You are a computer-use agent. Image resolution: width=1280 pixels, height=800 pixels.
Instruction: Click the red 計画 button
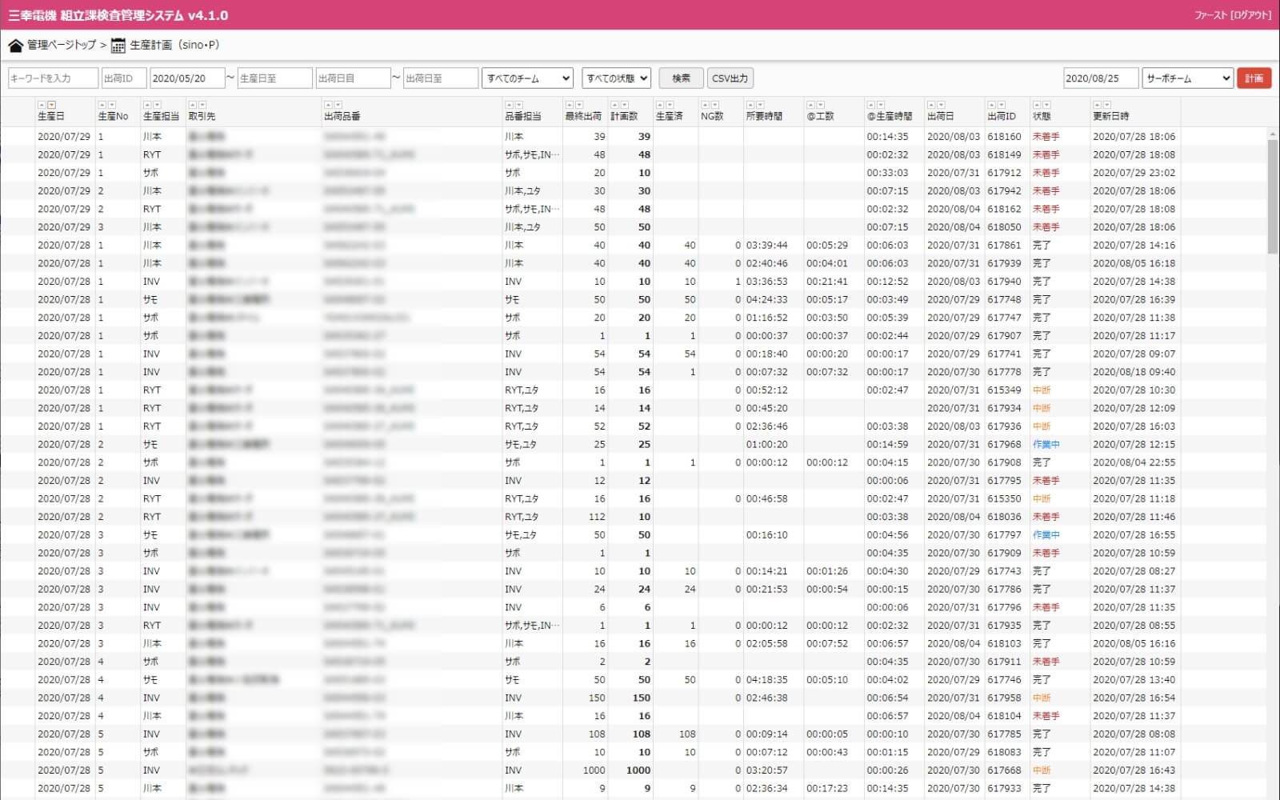pyautogui.click(x=1254, y=78)
